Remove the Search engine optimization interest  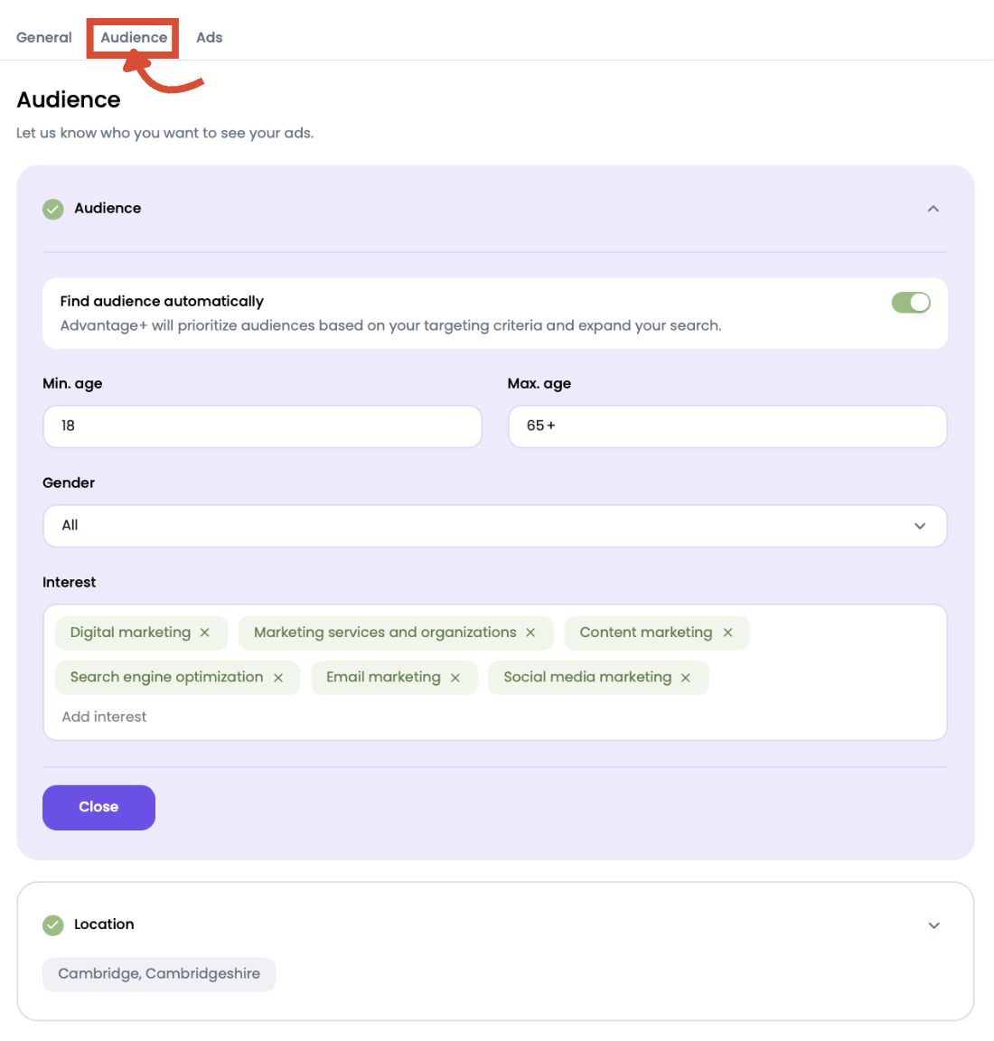277,677
